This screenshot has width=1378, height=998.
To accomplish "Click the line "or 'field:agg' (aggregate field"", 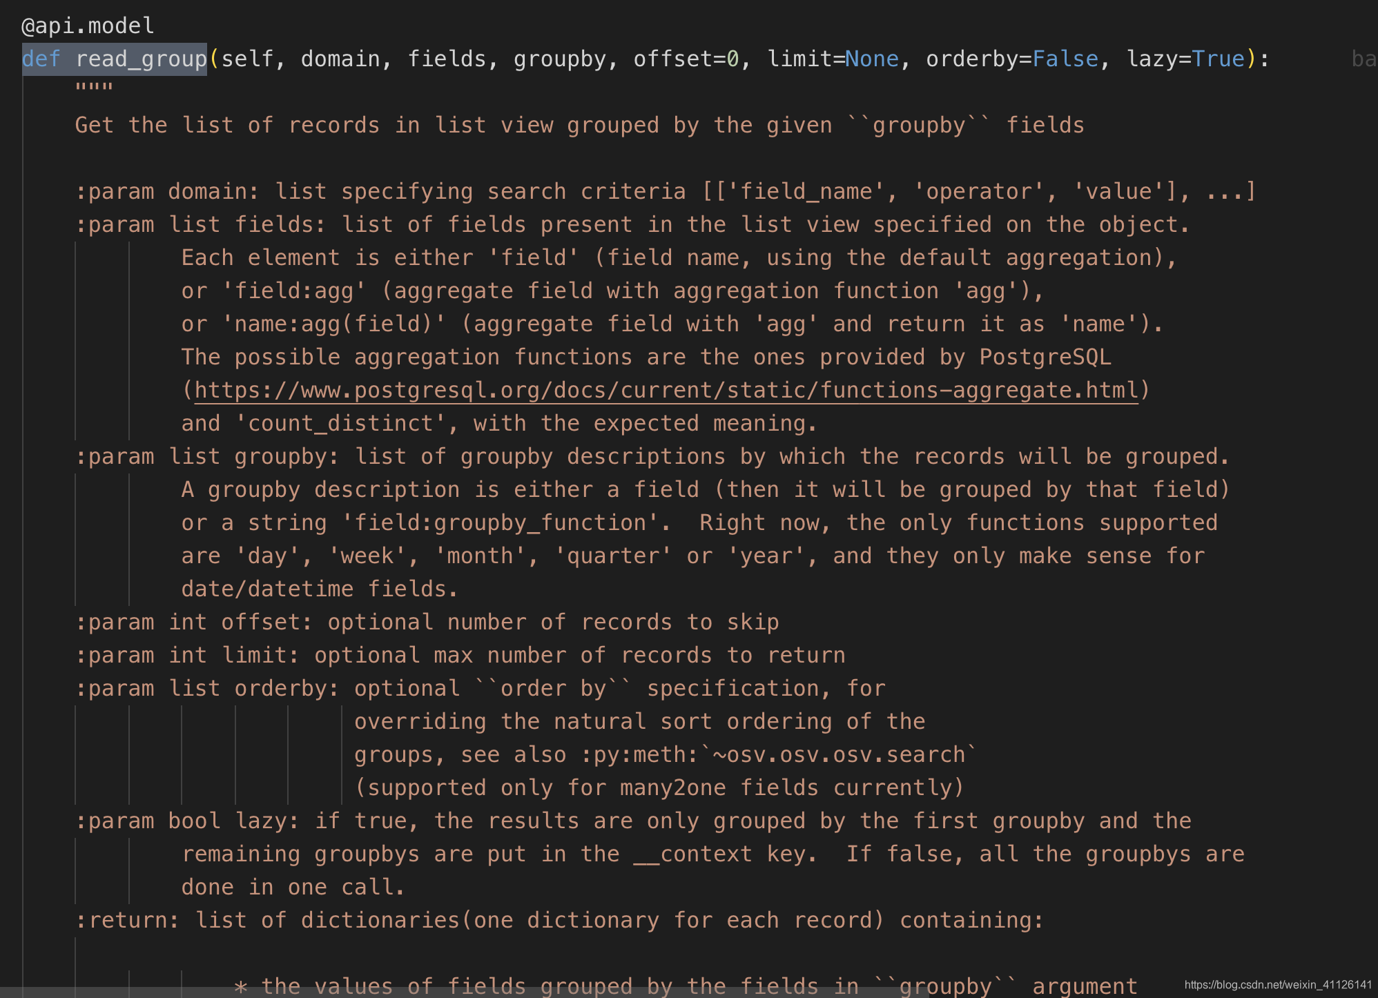I will tap(613, 291).
